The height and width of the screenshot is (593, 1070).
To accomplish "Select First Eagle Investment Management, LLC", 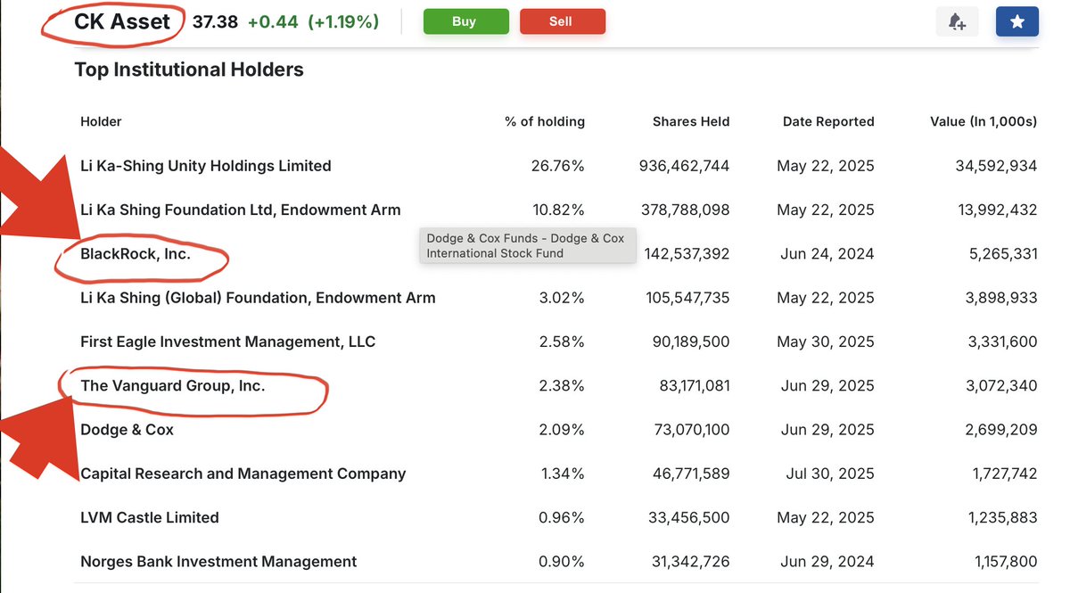I will coord(228,342).
